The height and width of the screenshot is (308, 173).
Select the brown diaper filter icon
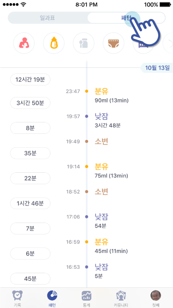coord(113,43)
